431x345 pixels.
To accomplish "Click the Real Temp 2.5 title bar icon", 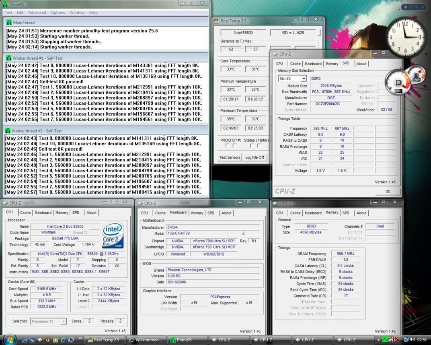I will coord(217,21).
